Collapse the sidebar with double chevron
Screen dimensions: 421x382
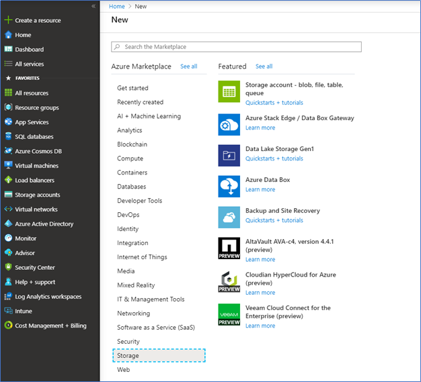(x=93, y=6)
